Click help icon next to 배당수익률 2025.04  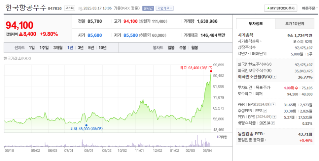coord(273,123)
